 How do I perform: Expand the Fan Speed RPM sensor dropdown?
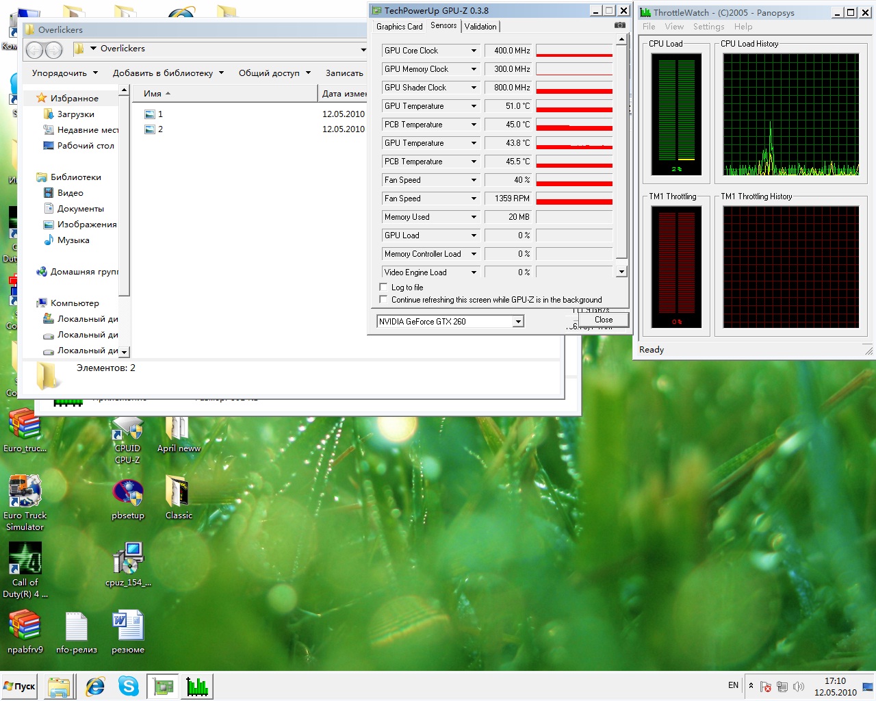click(x=474, y=199)
